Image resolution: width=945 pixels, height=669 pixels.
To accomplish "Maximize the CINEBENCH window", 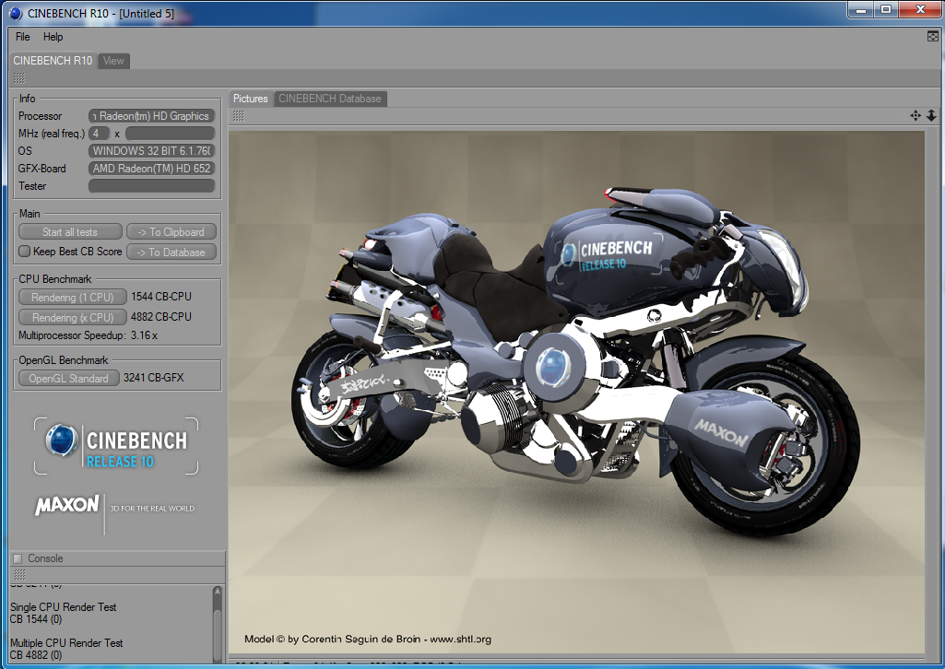I will pos(886,9).
